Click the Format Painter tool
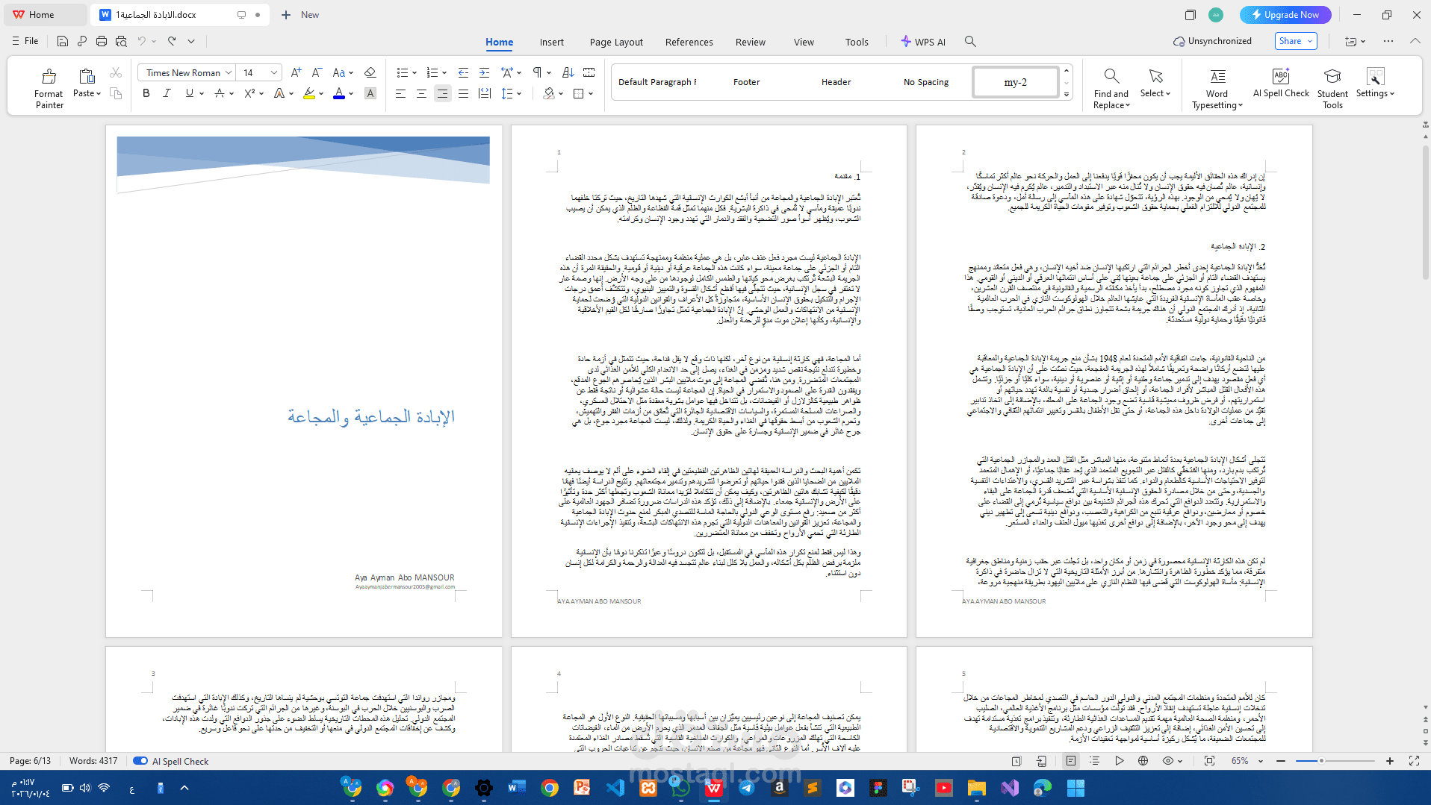The image size is (1431, 805). click(49, 88)
